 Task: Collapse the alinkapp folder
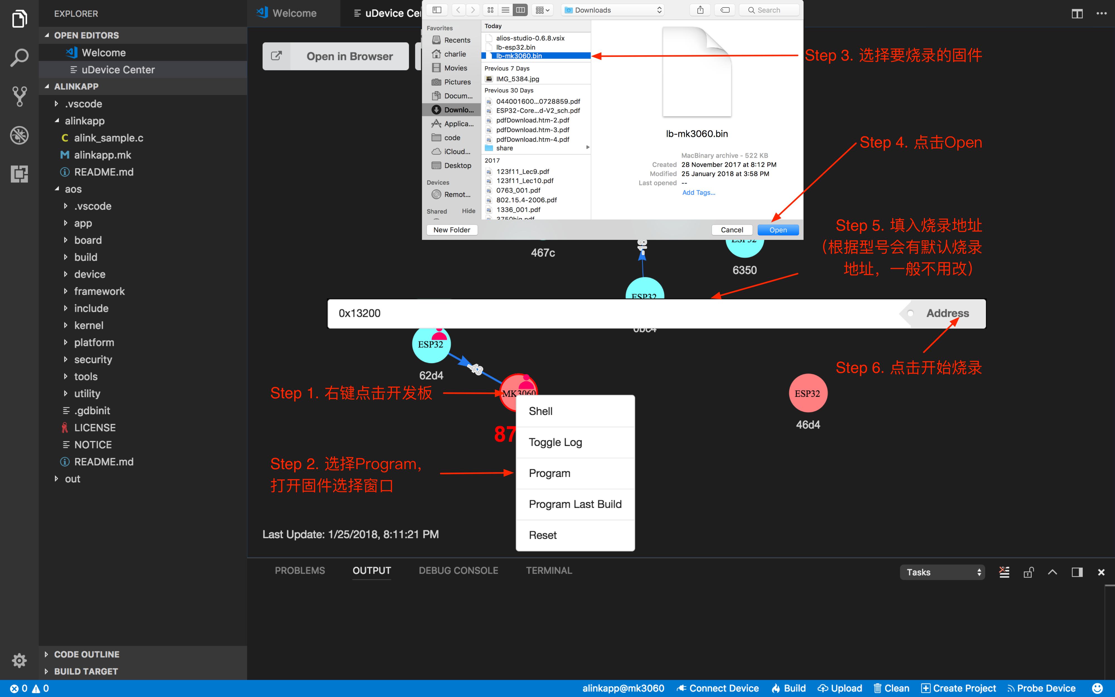pyautogui.click(x=143, y=121)
